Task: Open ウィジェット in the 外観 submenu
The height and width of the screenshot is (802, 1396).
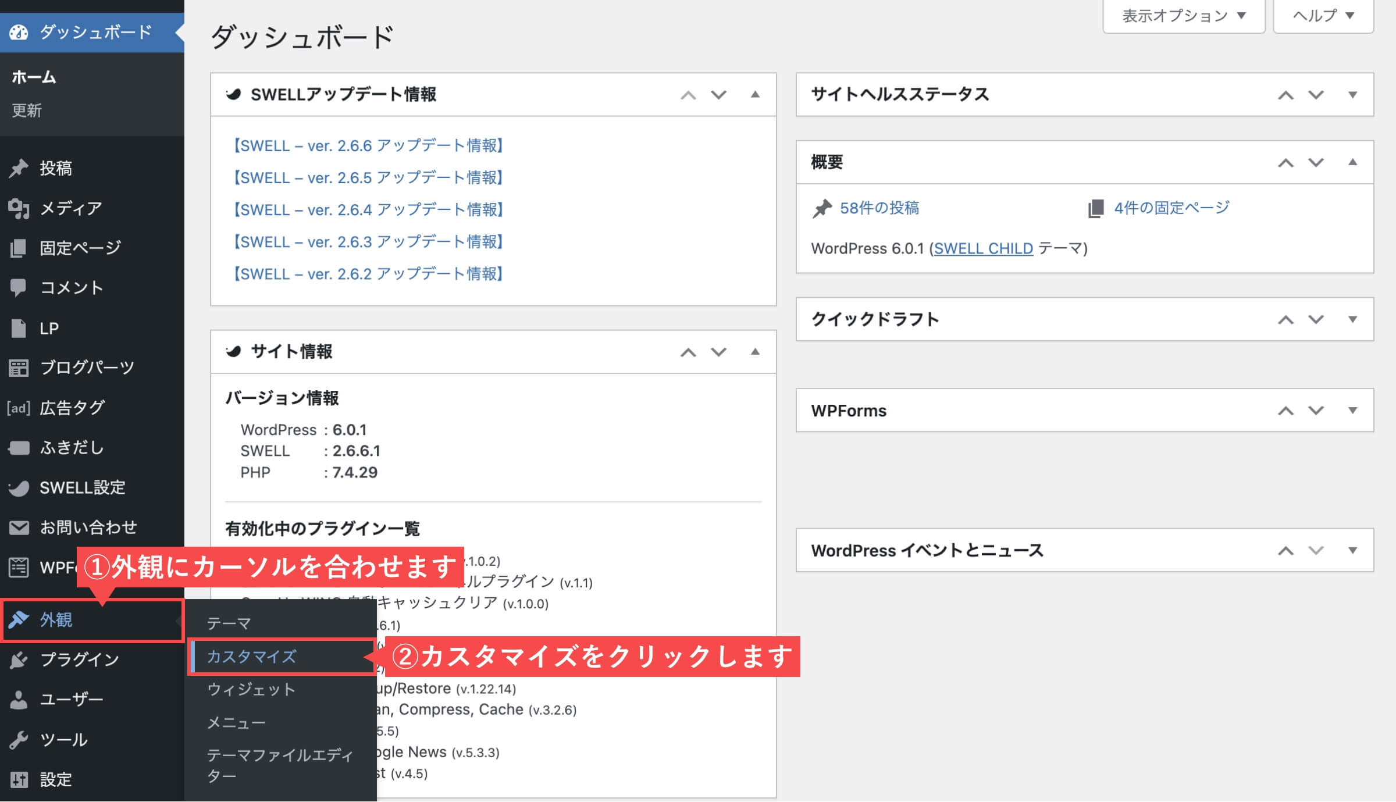Action: tap(251, 690)
